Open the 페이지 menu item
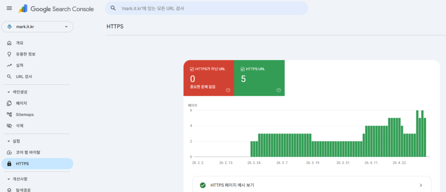Screen dimensions: 446x192 coord(37,103)
